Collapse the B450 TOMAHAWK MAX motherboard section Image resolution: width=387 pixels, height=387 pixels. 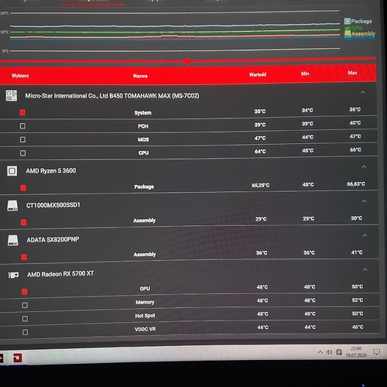pos(363,92)
